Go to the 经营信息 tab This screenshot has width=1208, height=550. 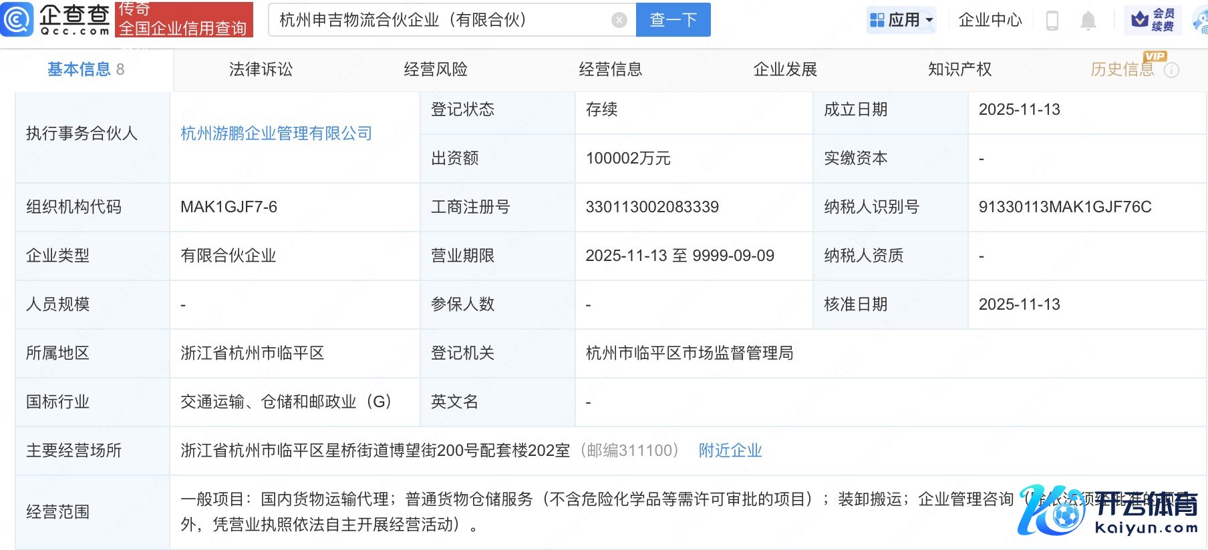pyautogui.click(x=610, y=69)
